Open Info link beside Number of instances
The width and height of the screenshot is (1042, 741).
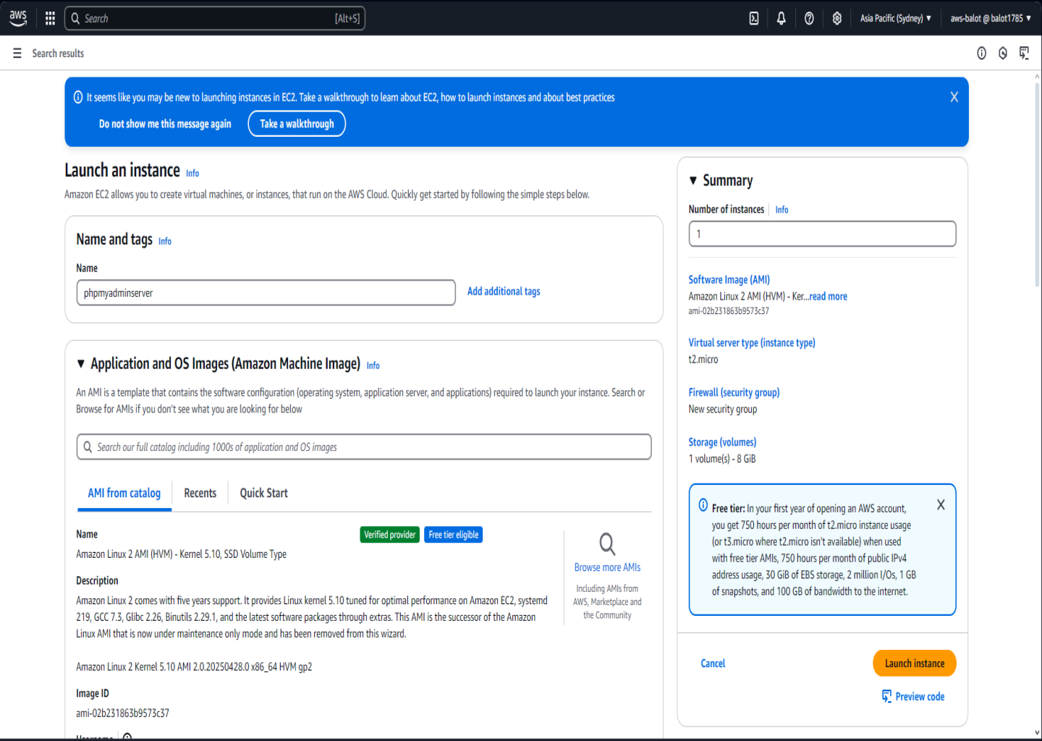[x=782, y=210]
